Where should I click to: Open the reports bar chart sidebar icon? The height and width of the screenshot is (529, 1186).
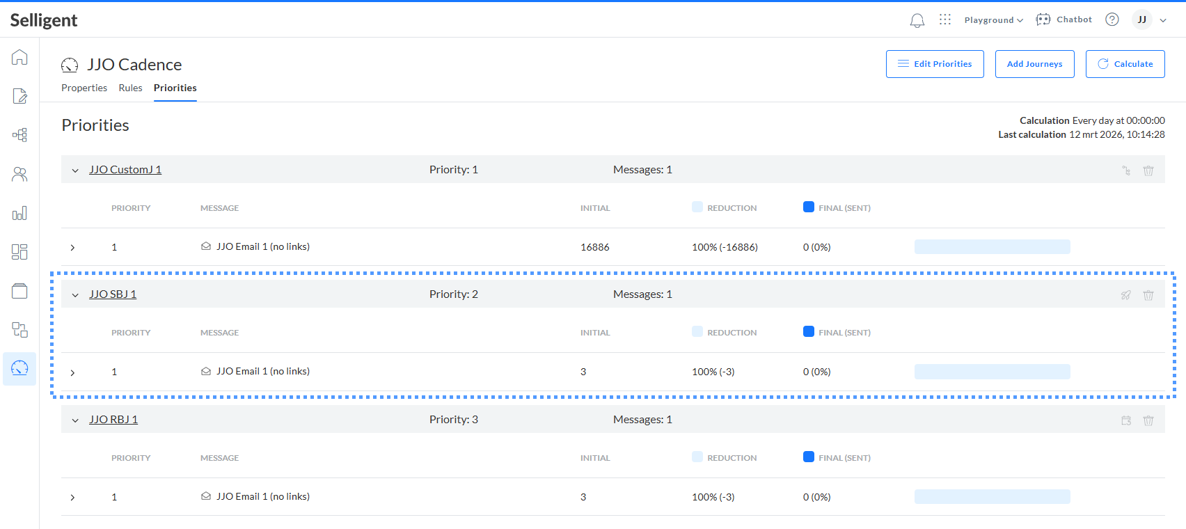[19, 213]
